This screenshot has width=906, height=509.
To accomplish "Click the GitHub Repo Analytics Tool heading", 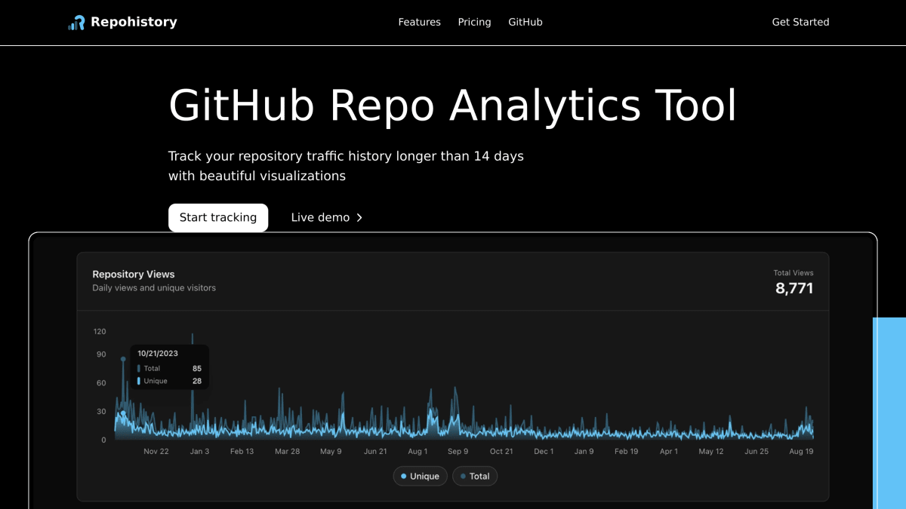I will 452,105.
